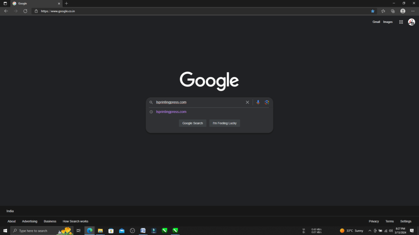This screenshot has width=419, height=235.
Task: Click the address bar URL
Action: [58, 11]
